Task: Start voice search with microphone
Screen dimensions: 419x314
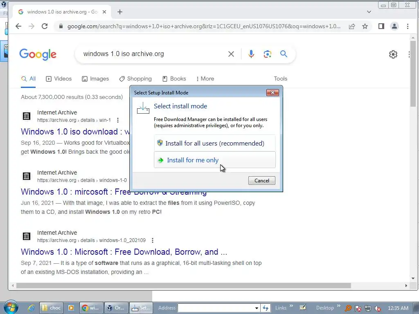Action: click(251, 54)
